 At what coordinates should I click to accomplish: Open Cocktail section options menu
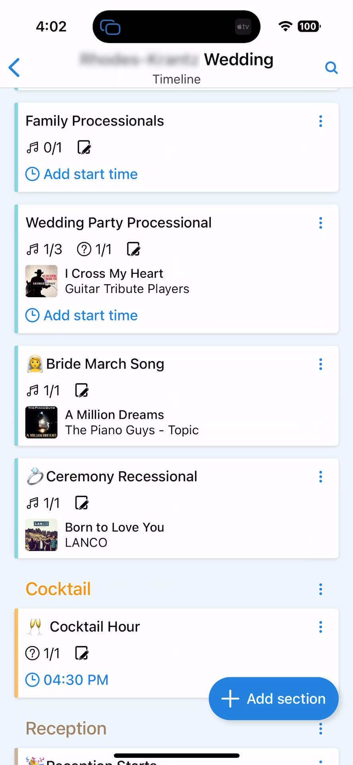click(321, 589)
